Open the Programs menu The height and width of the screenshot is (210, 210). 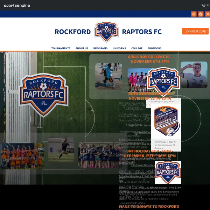coord(100,48)
